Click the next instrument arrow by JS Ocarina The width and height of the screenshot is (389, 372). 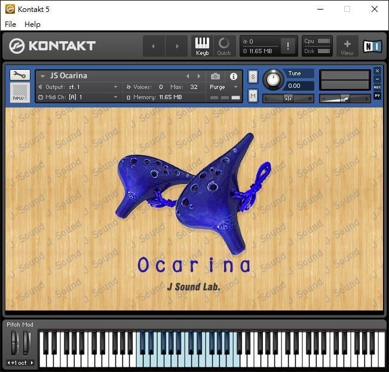(x=199, y=76)
